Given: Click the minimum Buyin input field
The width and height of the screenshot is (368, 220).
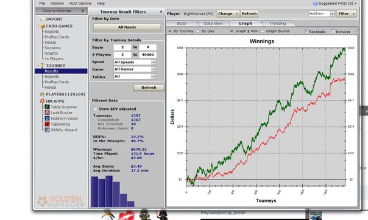Looking at the screenshot, I should [122, 47].
